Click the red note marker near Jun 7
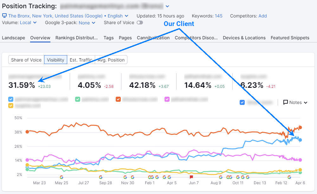Image resolution: width=317 pixels, height=194 pixels. pos(191,177)
